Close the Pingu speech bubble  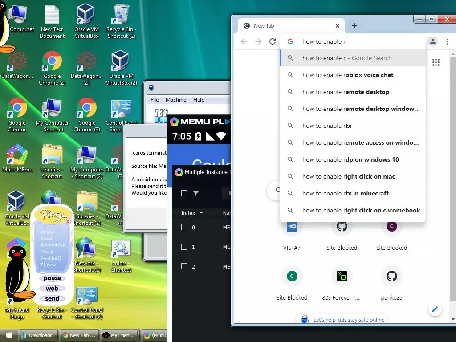click(x=68, y=222)
